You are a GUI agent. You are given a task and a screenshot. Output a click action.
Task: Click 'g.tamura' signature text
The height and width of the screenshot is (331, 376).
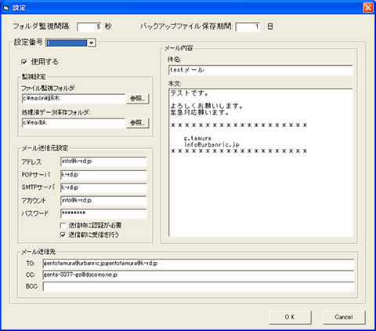point(197,138)
